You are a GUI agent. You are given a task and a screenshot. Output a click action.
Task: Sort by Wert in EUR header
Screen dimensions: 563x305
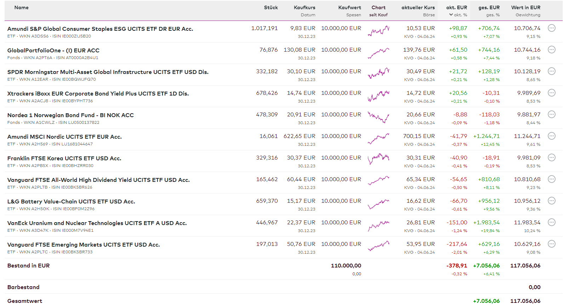[525, 7]
